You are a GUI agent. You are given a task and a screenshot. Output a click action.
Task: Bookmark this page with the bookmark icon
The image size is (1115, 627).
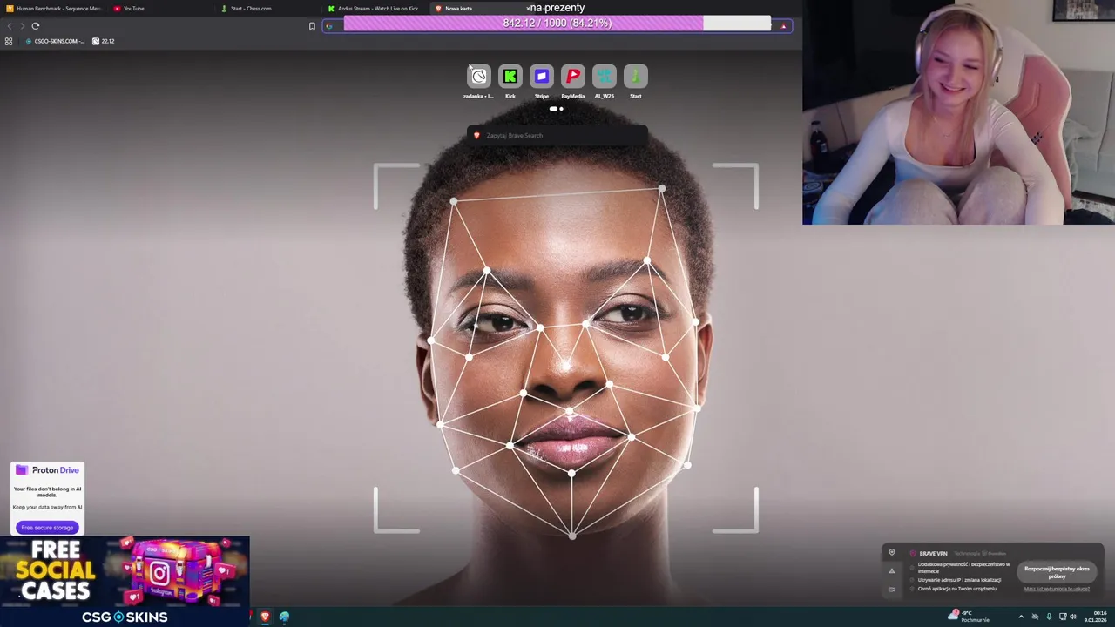click(312, 26)
